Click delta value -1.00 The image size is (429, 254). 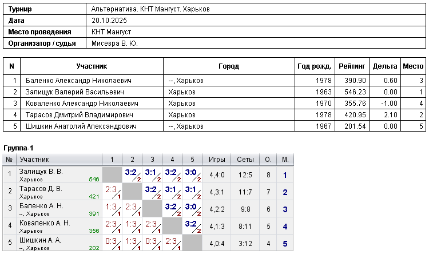coord(389,104)
